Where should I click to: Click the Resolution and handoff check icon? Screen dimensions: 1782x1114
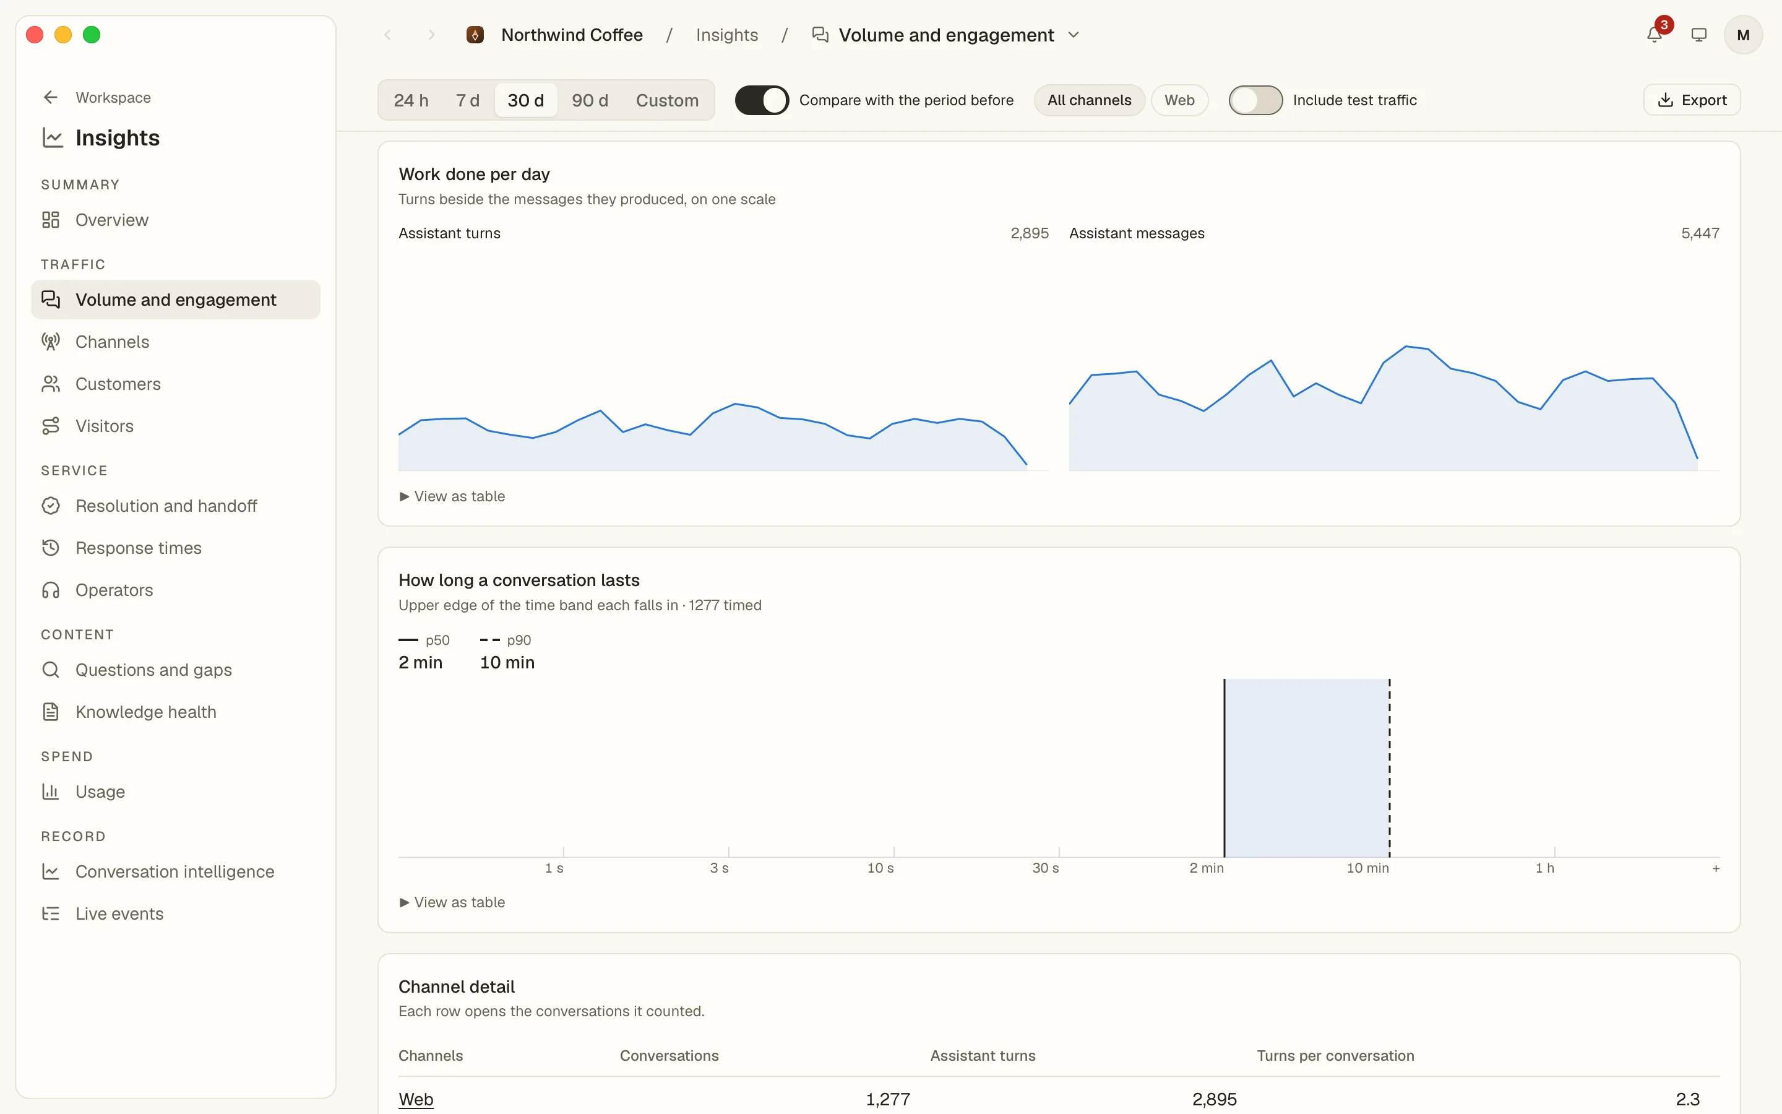point(51,506)
